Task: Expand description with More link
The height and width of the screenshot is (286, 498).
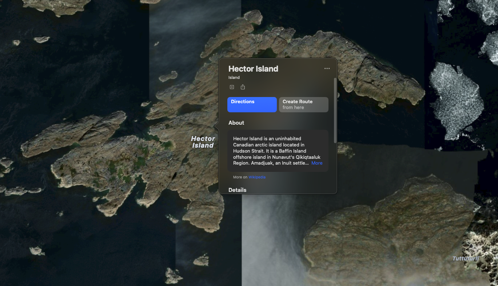Action: coord(317,163)
